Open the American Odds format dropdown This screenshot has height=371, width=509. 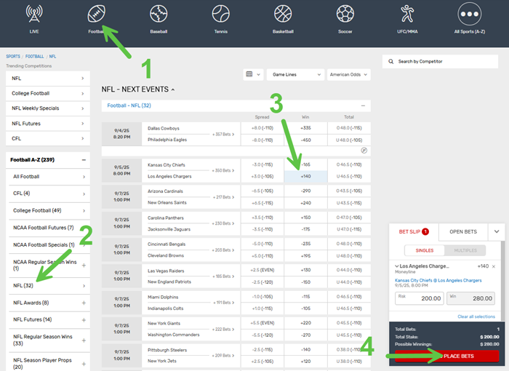[348, 74]
